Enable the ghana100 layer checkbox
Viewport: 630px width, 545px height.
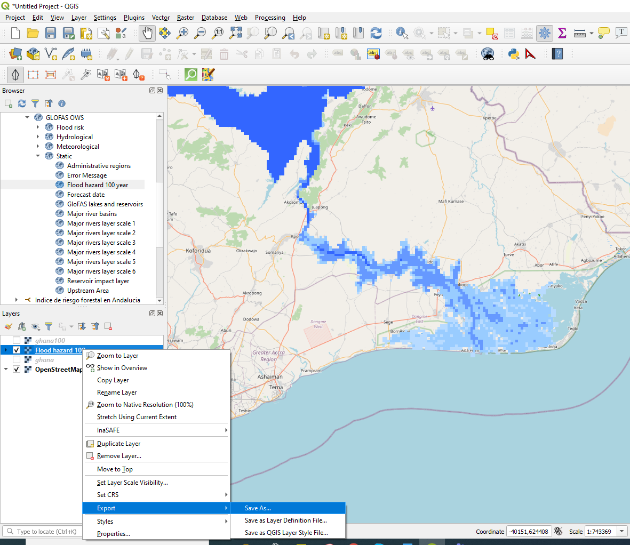tap(17, 341)
